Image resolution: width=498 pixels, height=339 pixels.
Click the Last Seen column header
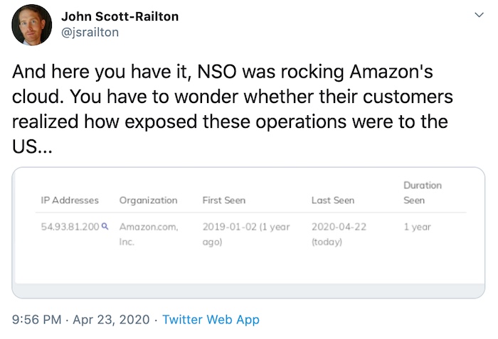coord(332,200)
